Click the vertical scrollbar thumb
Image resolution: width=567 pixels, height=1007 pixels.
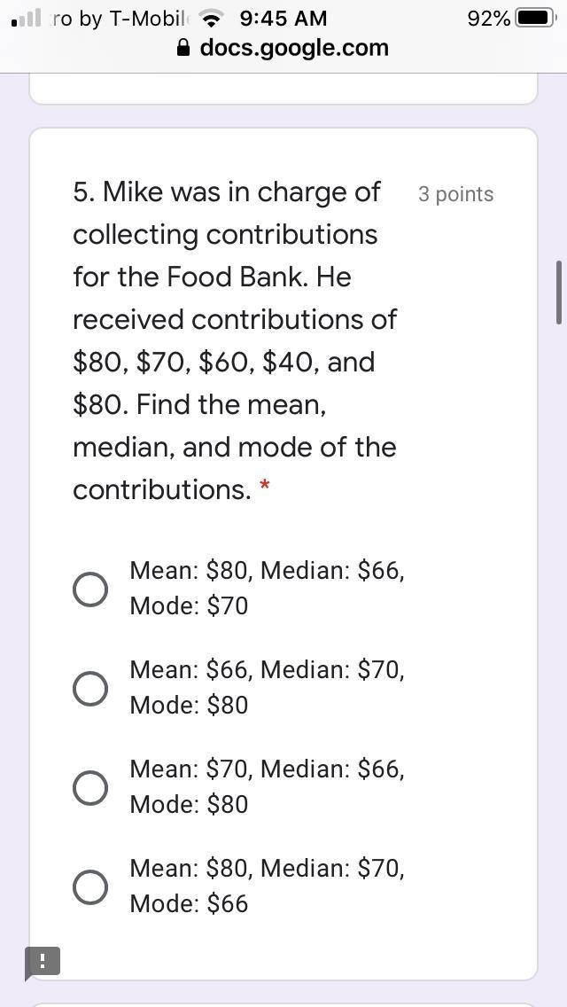tap(558, 293)
